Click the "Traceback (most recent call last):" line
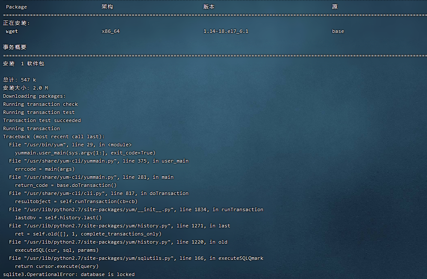The image size is (427, 279). [x=54, y=137]
